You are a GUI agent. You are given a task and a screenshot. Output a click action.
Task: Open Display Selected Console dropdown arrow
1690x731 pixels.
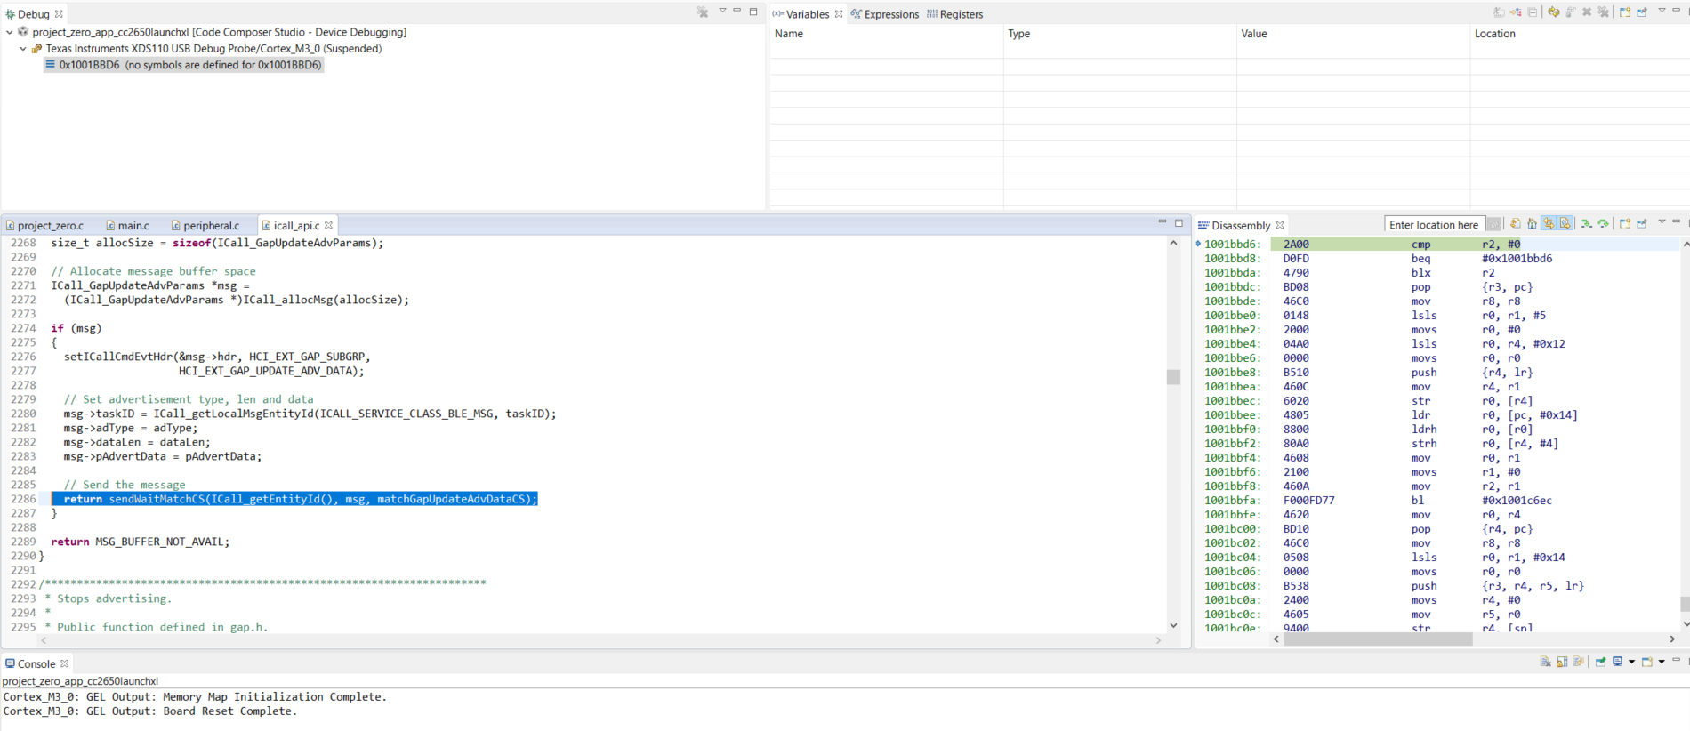point(1631,662)
